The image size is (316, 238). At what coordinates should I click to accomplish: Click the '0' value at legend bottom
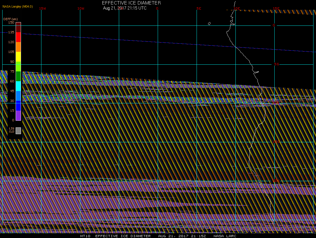pos(13,120)
